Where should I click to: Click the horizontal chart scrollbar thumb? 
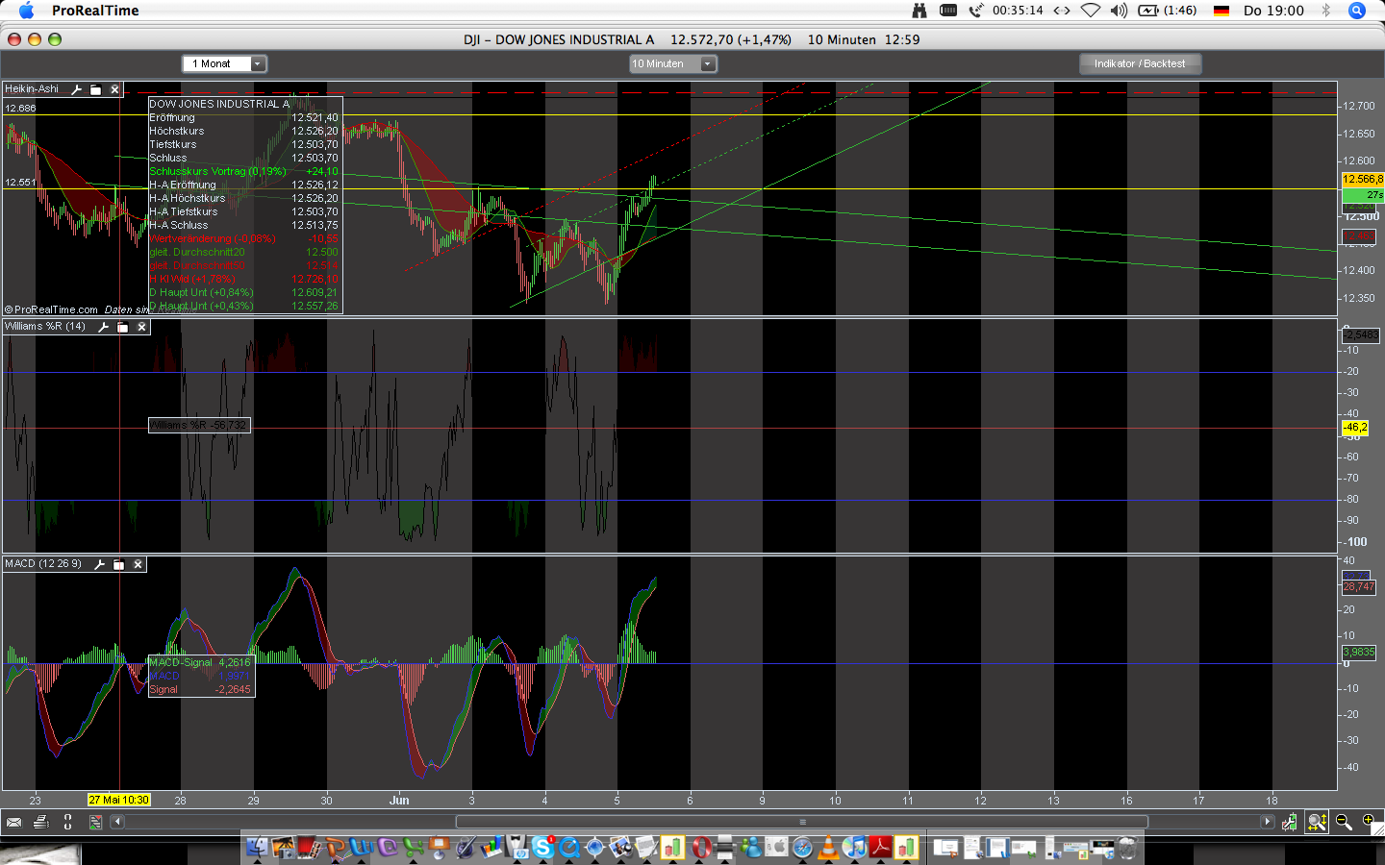click(801, 822)
